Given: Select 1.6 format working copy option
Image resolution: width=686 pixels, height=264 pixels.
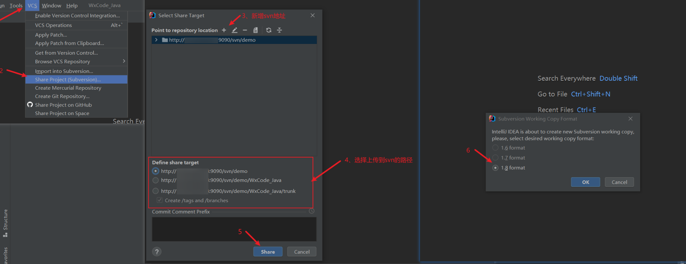Looking at the screenshot, I should point(496,148).
